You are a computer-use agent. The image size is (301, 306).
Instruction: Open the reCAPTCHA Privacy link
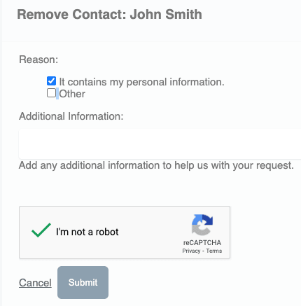[191, 251]
